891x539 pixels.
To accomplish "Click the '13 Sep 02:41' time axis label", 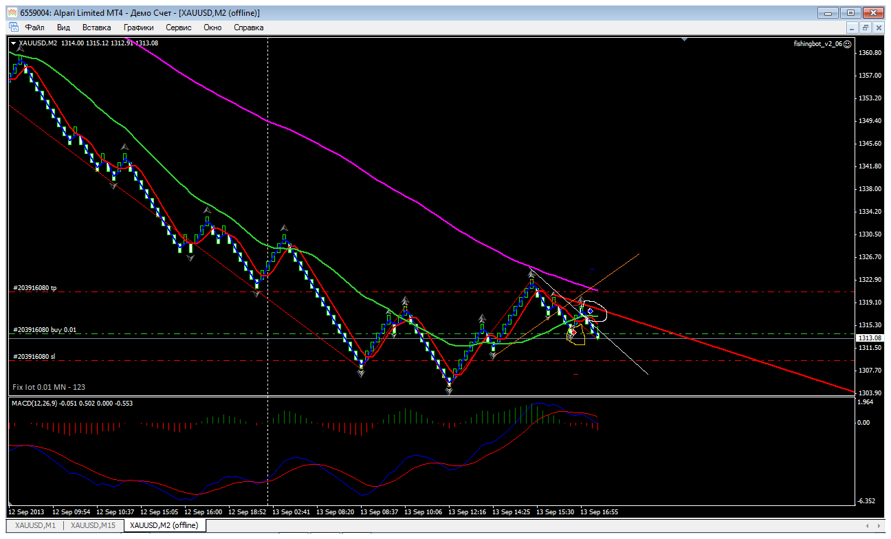I will [x=291, y=512].
